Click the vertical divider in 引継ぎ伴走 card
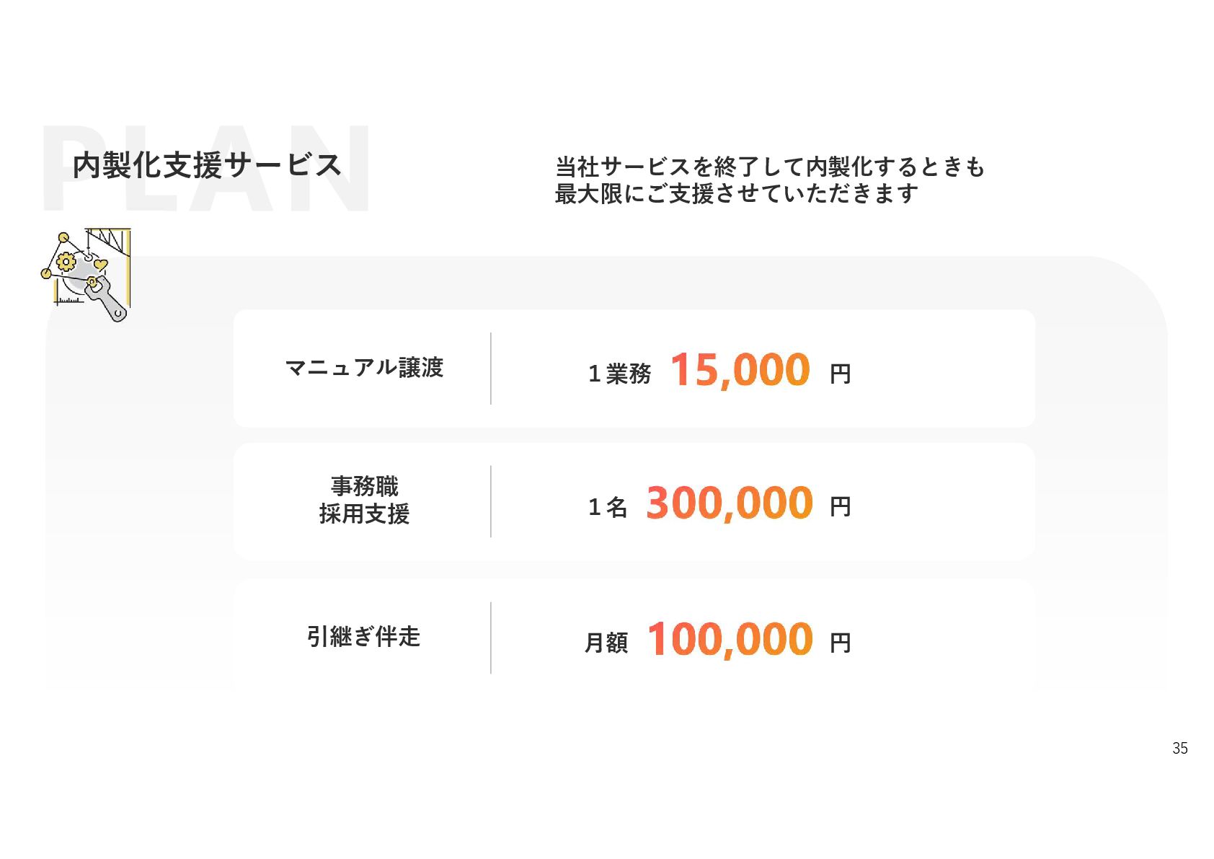The height and width of the screenshot is (859, 1214). coord(491,638)
